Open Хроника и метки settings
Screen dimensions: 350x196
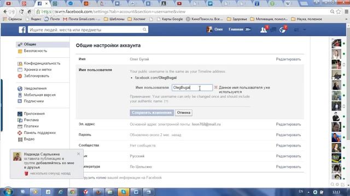[38, 70]
